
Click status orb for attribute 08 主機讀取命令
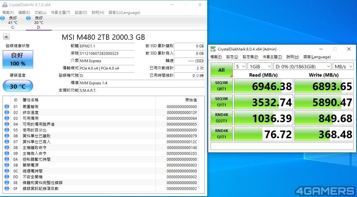click(7, 147)
